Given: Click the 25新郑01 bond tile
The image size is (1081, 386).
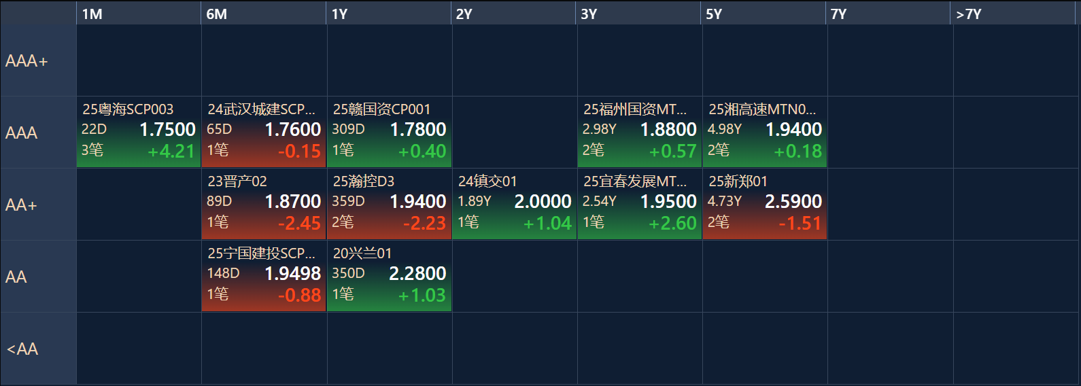Looking at the screenshot, I should click(764, 204).
